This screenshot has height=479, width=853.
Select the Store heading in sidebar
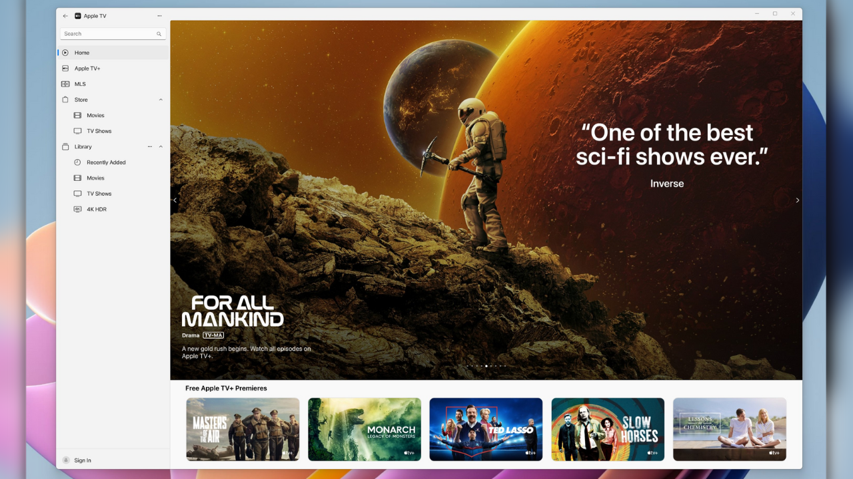(81, 100)
